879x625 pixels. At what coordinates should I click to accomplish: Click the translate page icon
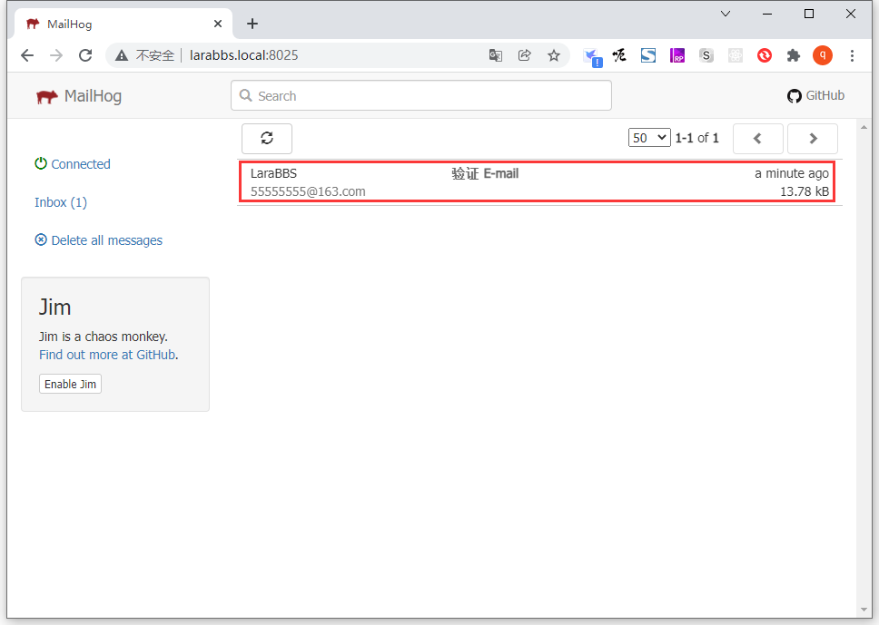point(496,55)
